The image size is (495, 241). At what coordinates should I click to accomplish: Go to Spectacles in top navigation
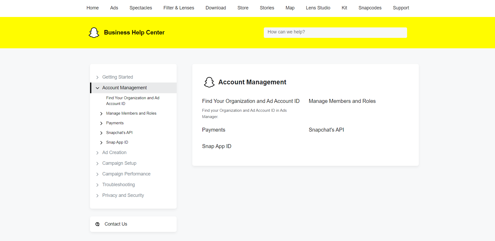pos(141,8)
